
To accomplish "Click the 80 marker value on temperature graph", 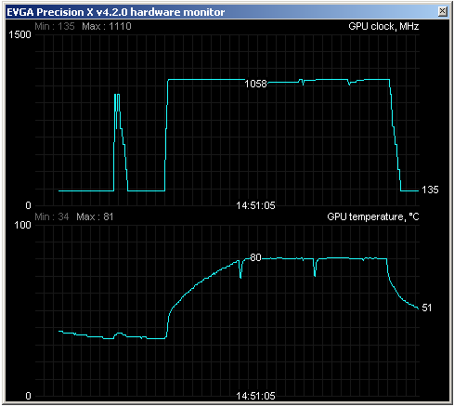I will 255,257.
